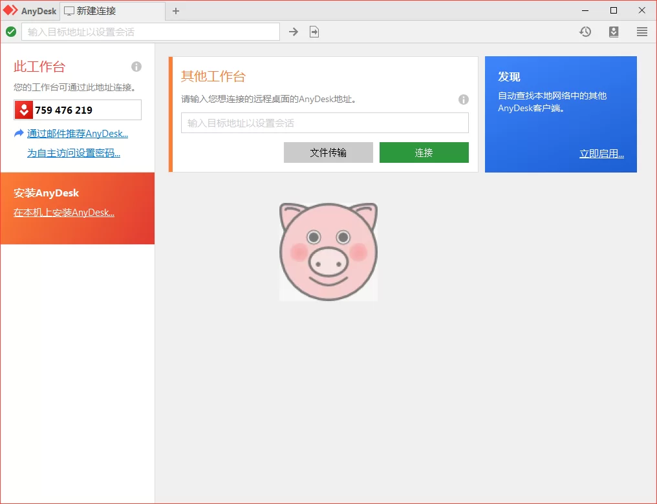The image size is (657, 504).
Task: Click the 文件传输 button
Action: pyautogui.click(x=328, y=152)
